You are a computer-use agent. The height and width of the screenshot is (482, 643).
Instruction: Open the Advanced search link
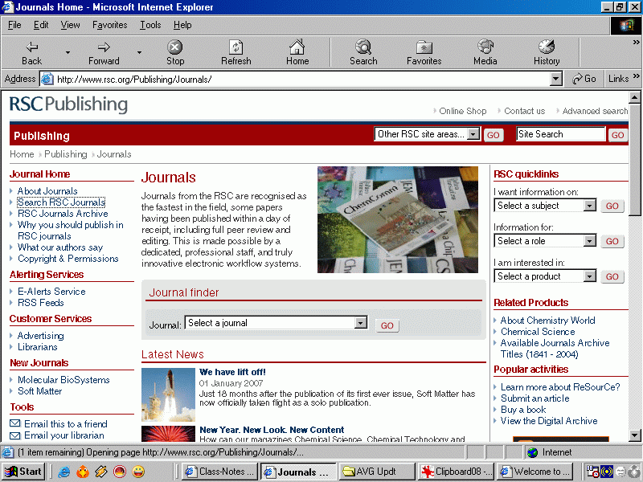click(595, 111)
